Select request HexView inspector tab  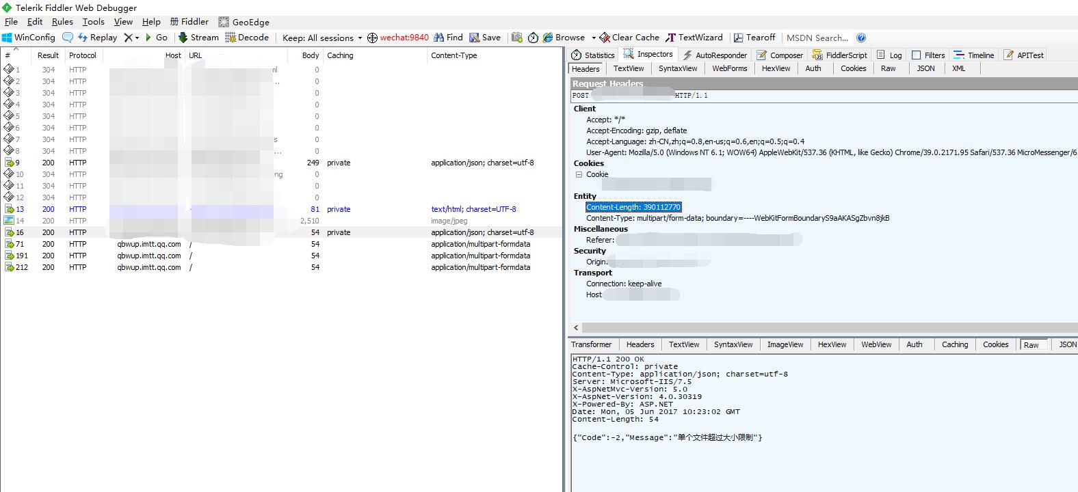coord(776,68)
